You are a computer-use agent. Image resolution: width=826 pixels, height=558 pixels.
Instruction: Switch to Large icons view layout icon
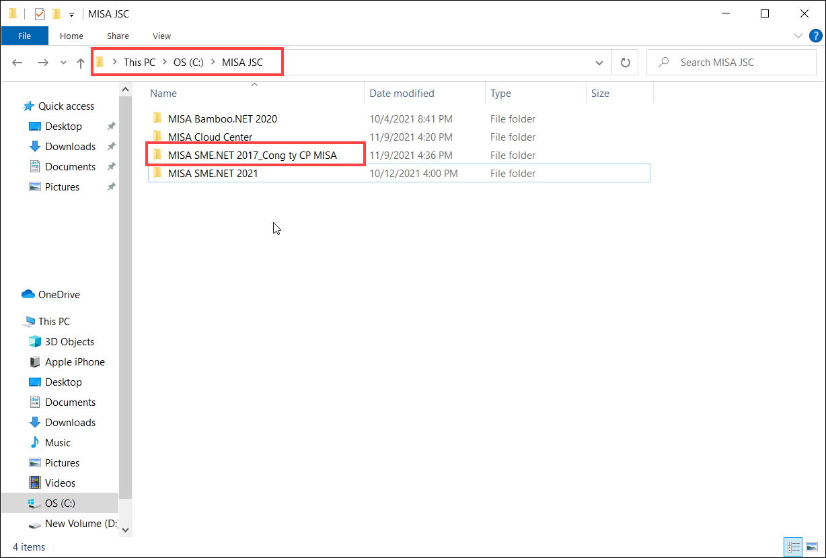811,547
